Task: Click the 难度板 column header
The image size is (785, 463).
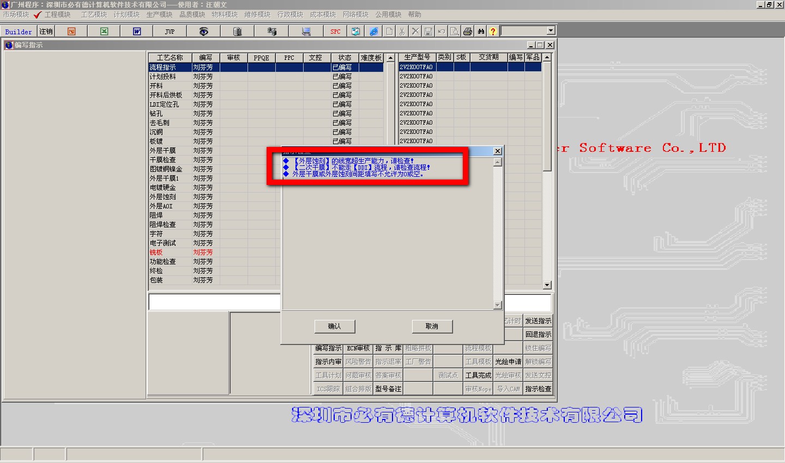Action: click(x=371, y=58)
